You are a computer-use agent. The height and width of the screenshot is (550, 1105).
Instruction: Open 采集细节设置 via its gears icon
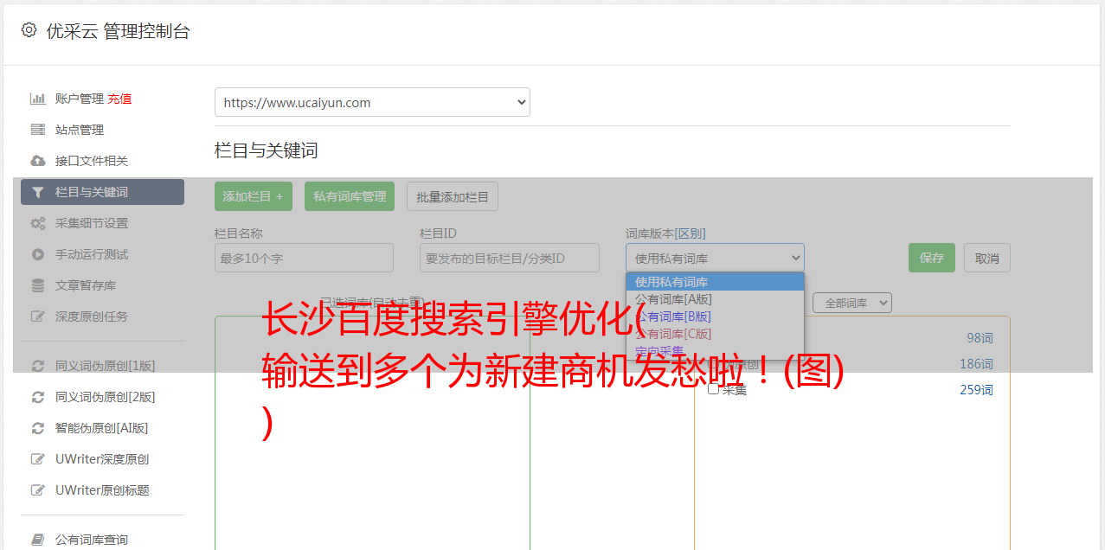[37, 223]
